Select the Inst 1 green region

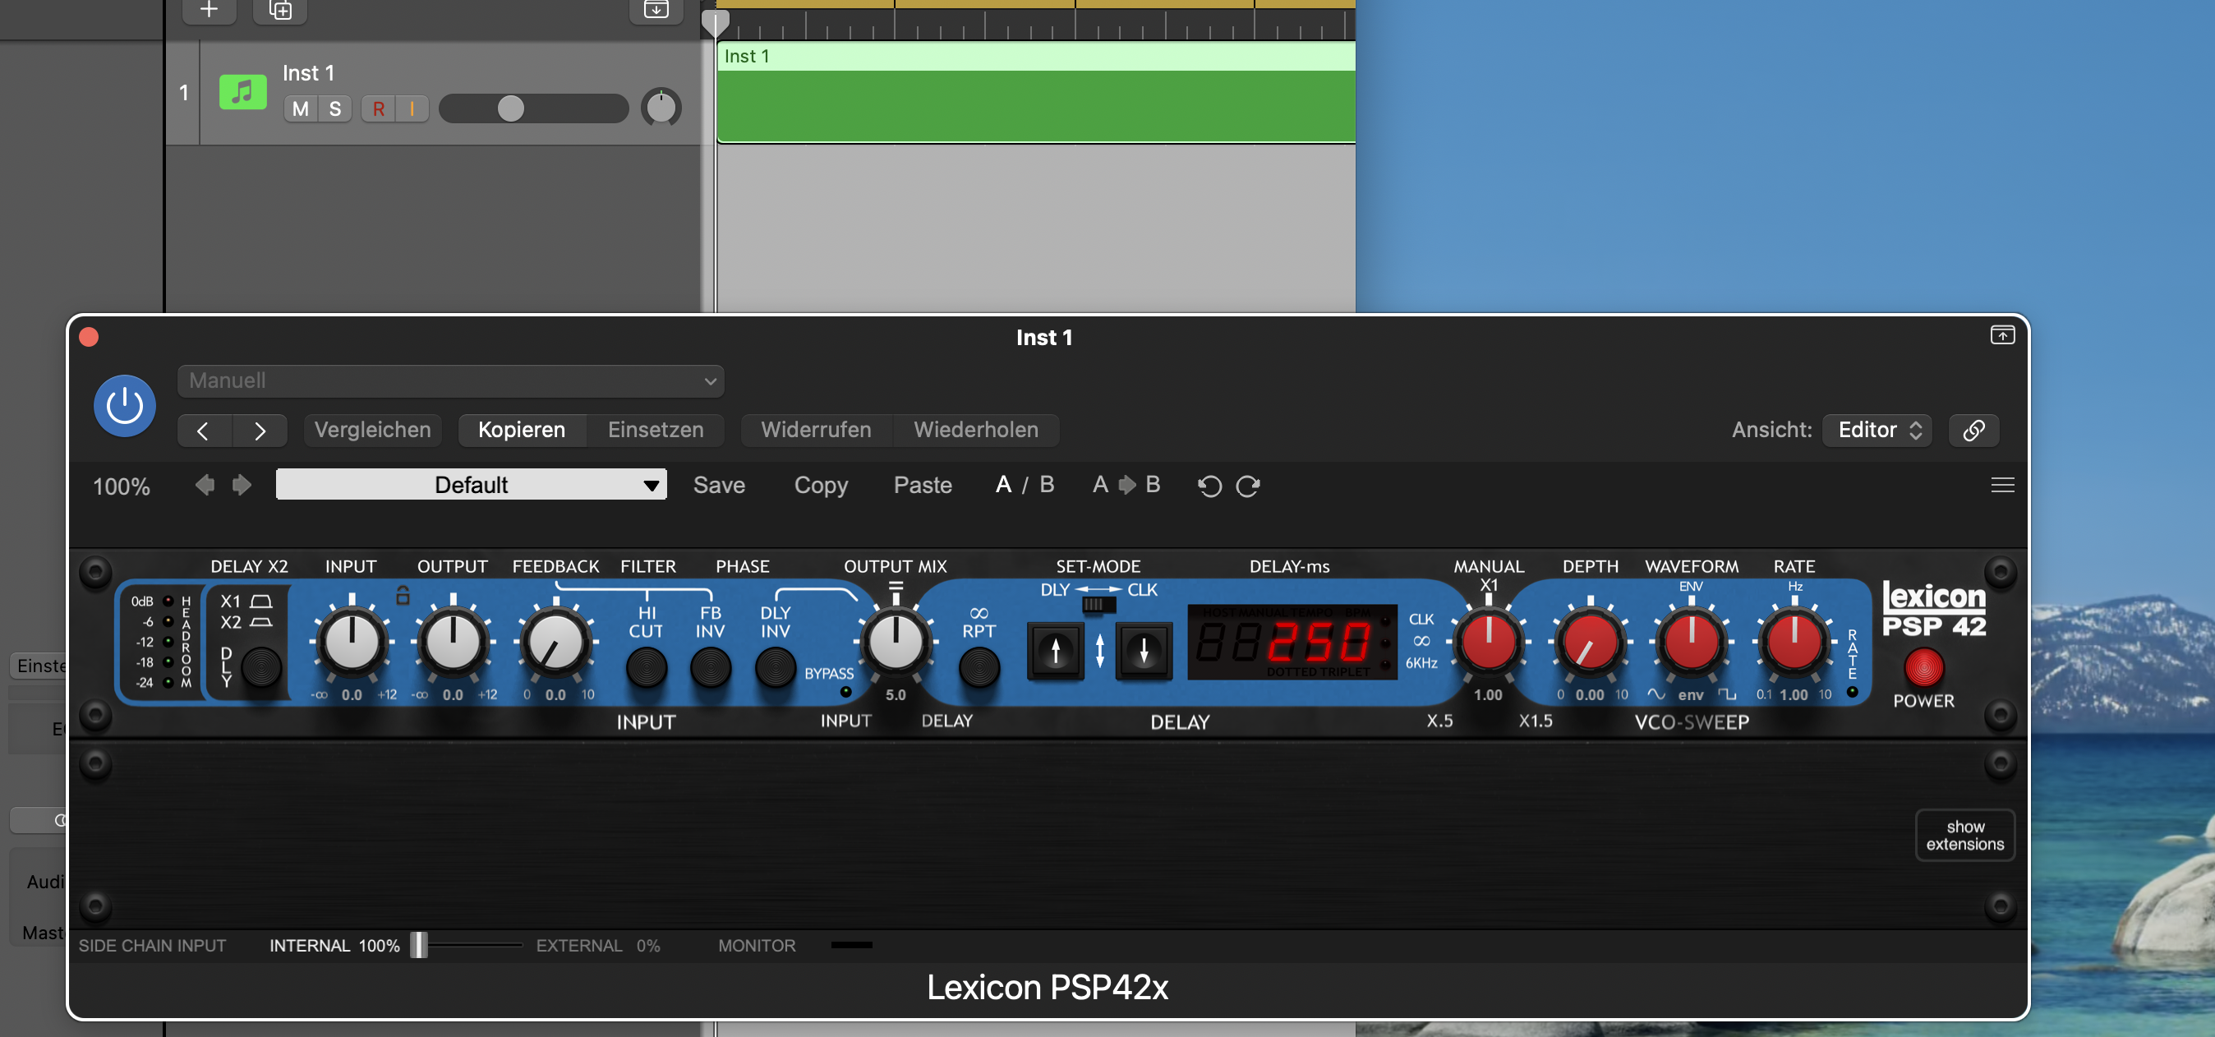click(x=1035, y=93)
